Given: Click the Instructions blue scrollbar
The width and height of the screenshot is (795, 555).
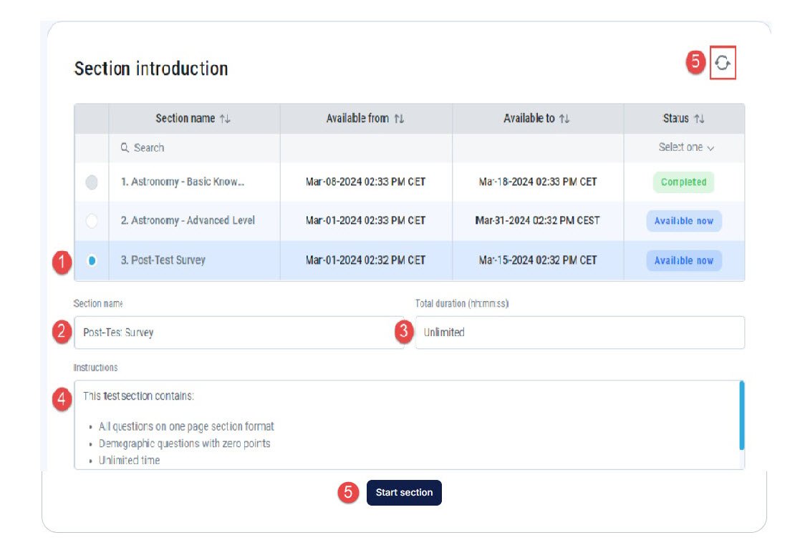Looking at the screenshot, I should point(741,416).
